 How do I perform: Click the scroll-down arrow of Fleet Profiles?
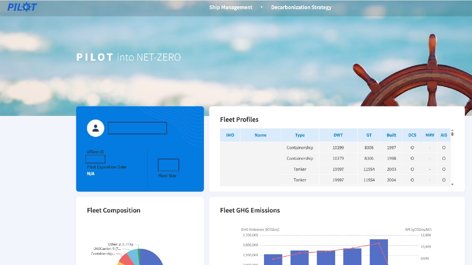coord(452,184)
